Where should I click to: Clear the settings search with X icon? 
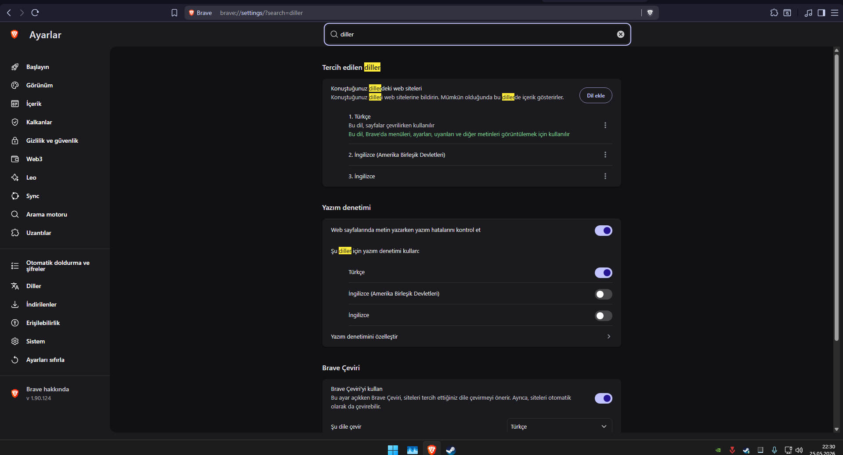[x=621, y=34]
